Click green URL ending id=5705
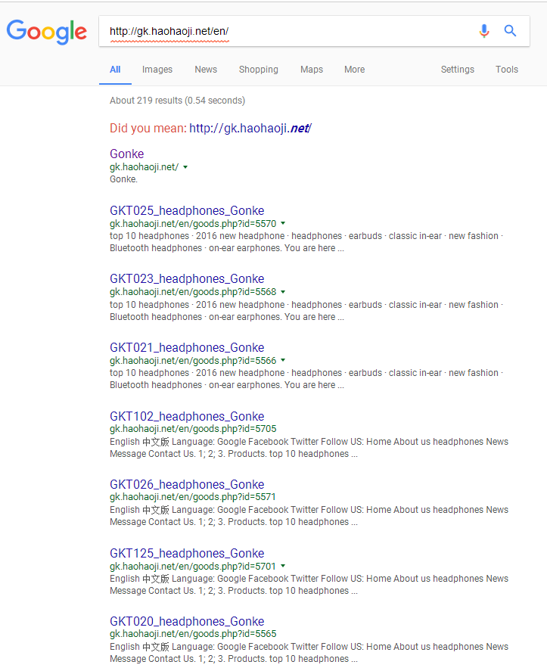The width and height of the screenshot is (547, 671). [193, 429]
